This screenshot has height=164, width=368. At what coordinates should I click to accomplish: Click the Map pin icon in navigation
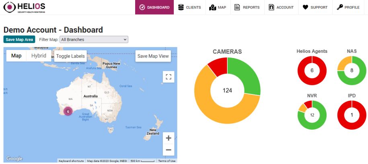[x=212, y=8]
